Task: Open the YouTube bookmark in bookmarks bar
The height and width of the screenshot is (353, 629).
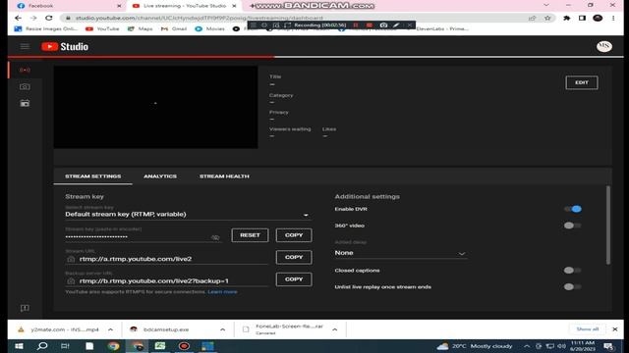Action: [102, 28]
